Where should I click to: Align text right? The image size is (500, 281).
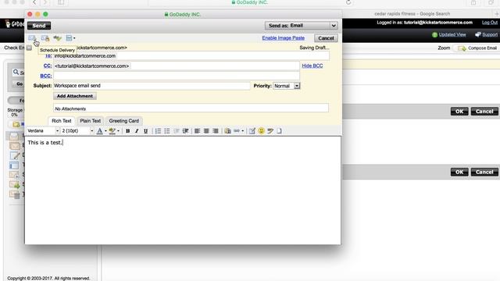point(216,131)
